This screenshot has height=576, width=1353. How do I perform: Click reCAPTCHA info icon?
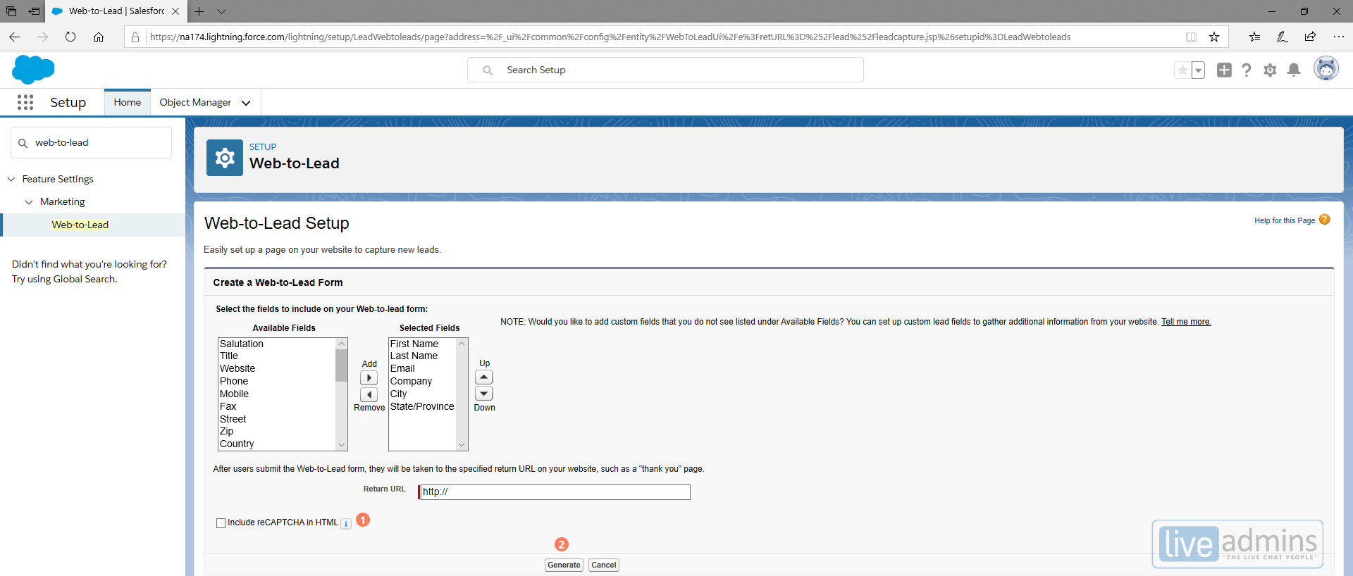(346, 524)
